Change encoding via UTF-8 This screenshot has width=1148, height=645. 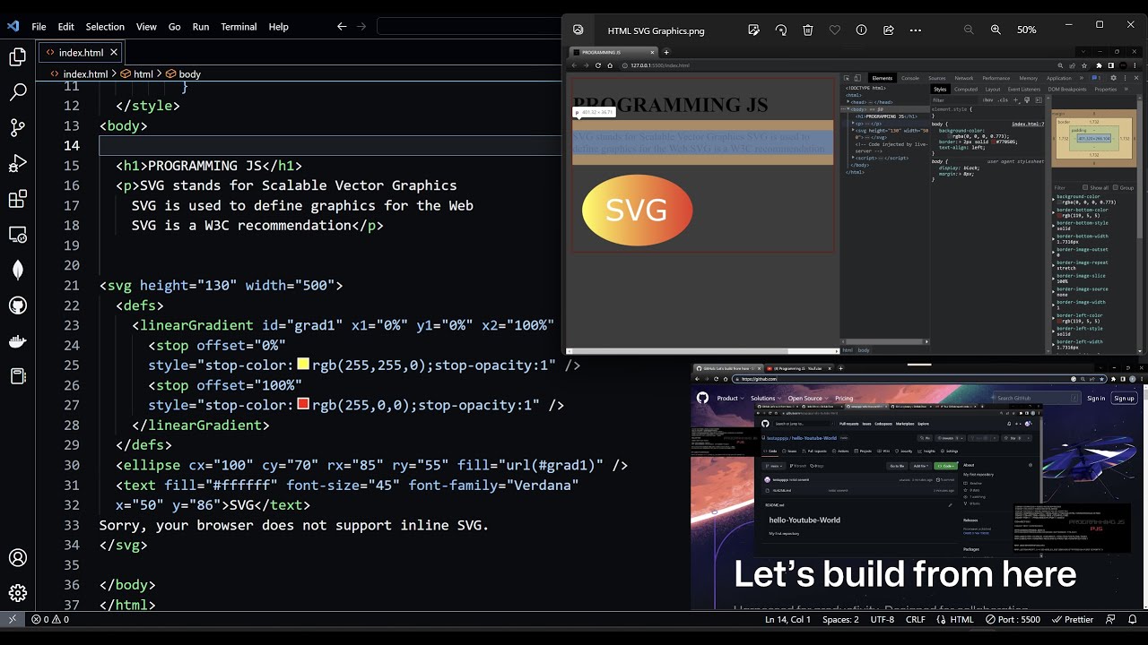click(x=882, y=619)
